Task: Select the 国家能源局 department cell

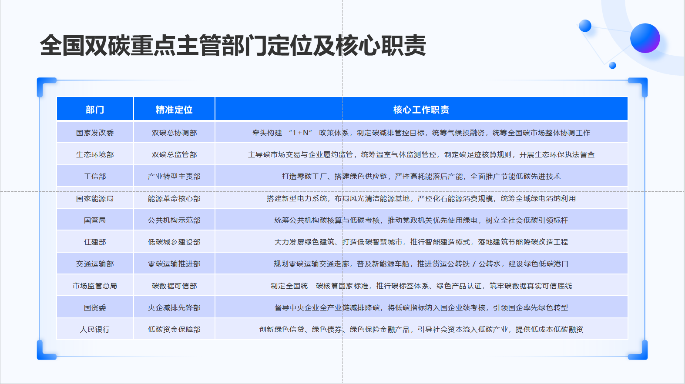Action: pyautogui.click(x=95, y=198)
